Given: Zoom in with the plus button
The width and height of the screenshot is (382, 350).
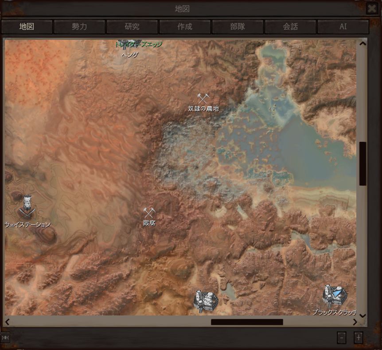Looking at the screenshot, I should click(x=358, y=338).
